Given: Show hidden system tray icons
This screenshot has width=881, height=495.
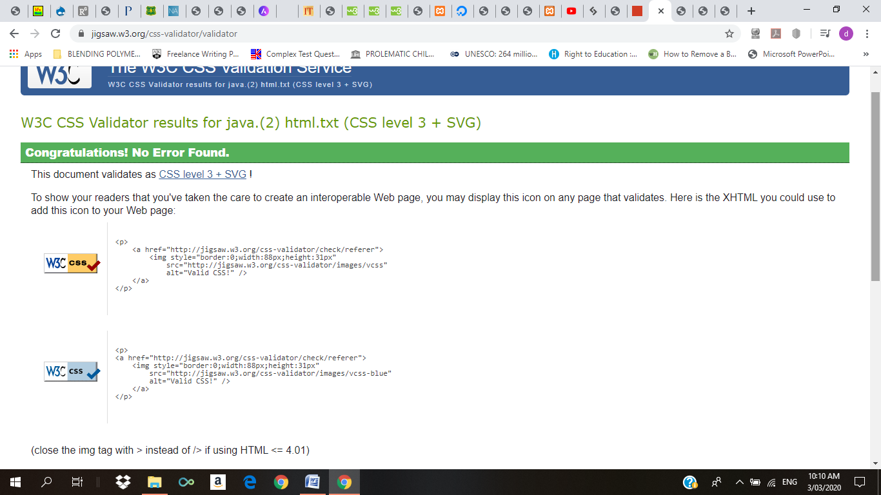Looking at the screenshot, I should tap(739, 482).
